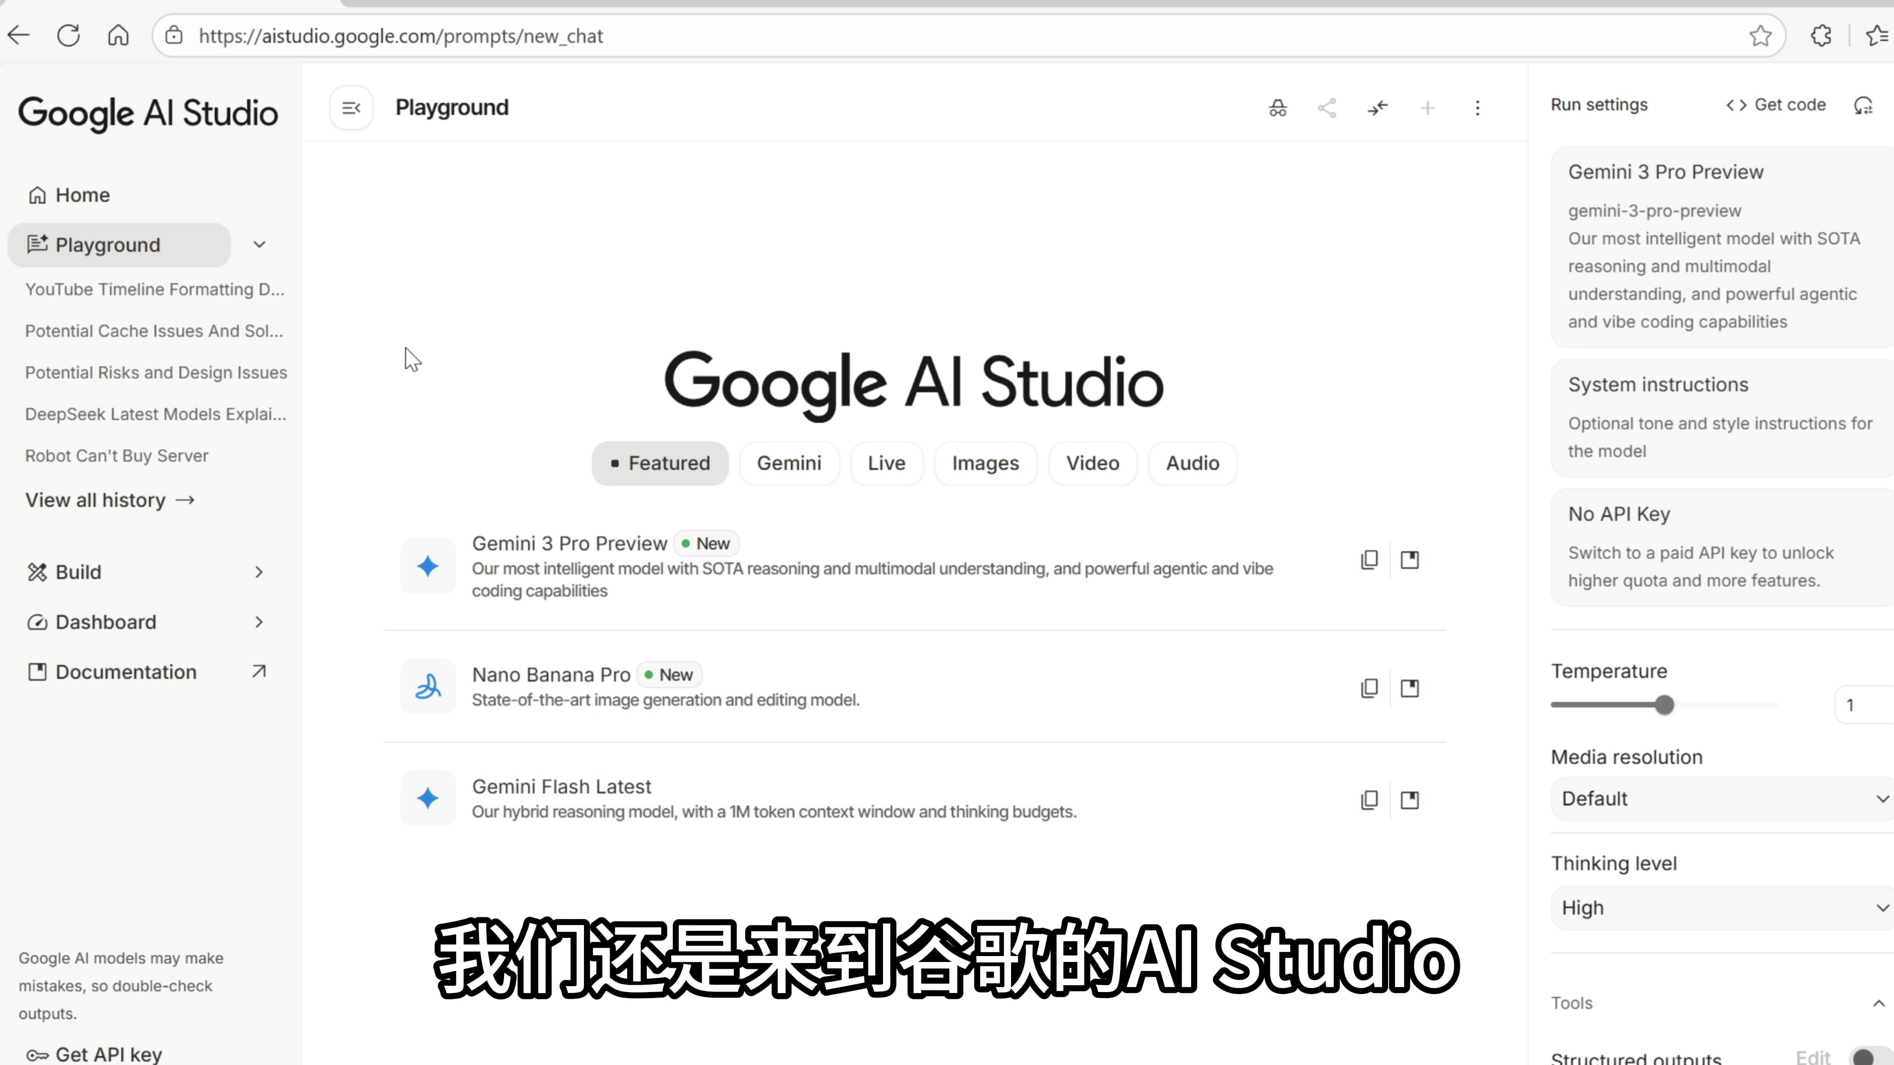This screenshot has width=1894, height=1065.
Task: Click browser extensions puzzle icon
Action: 1821,36
